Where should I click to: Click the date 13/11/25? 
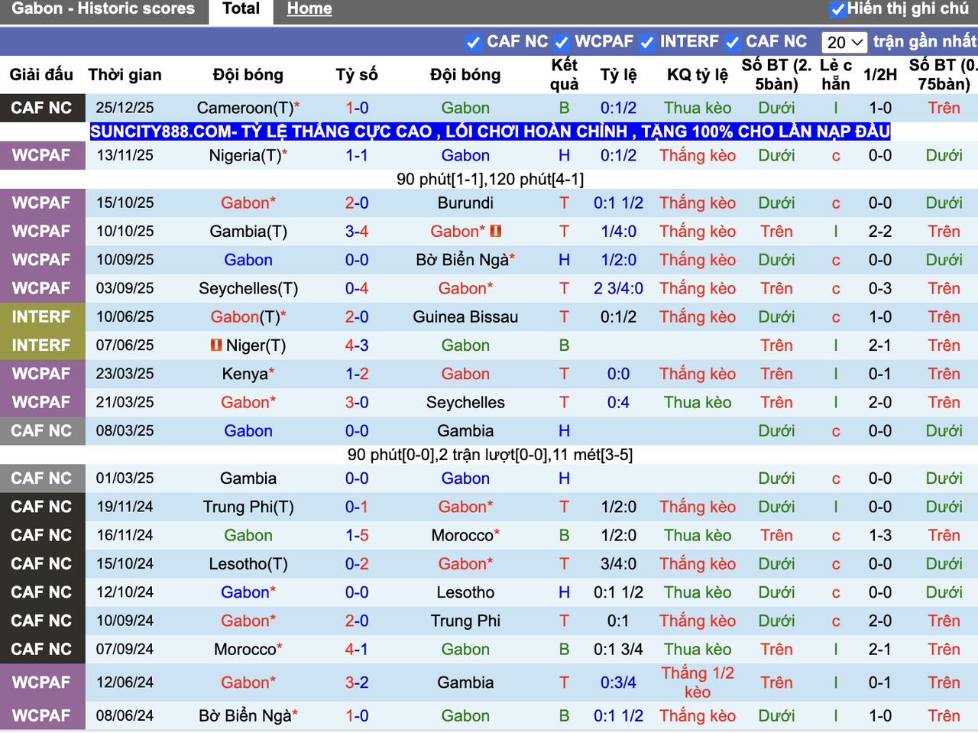[125, 155]
